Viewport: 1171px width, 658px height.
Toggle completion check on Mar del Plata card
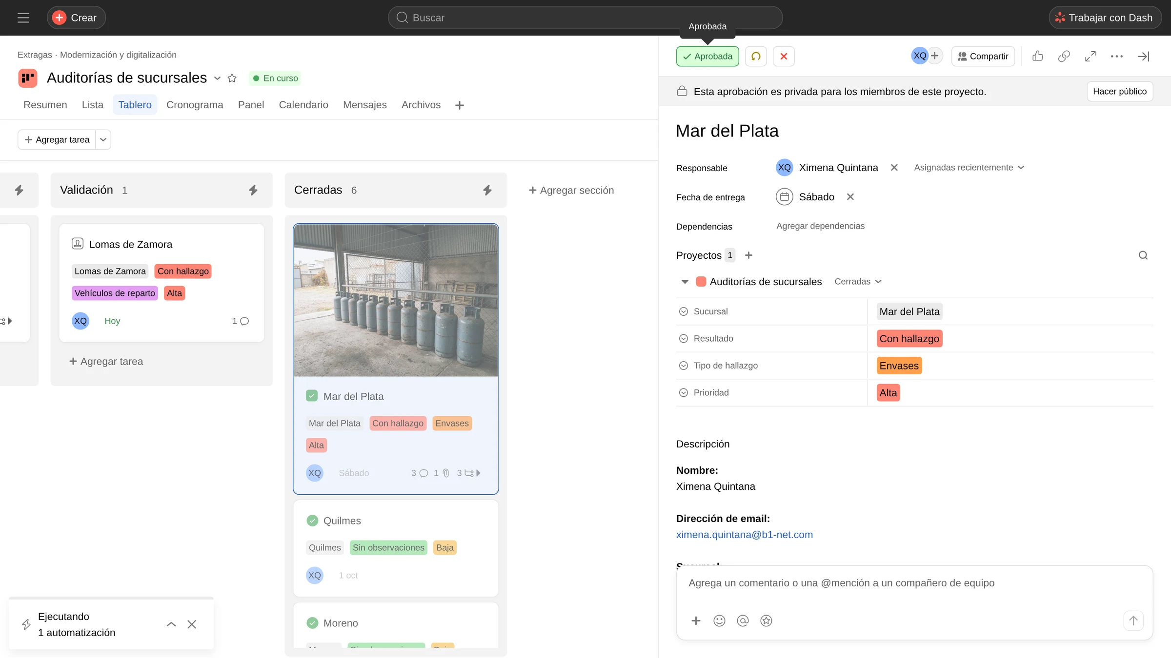[312, 396]
